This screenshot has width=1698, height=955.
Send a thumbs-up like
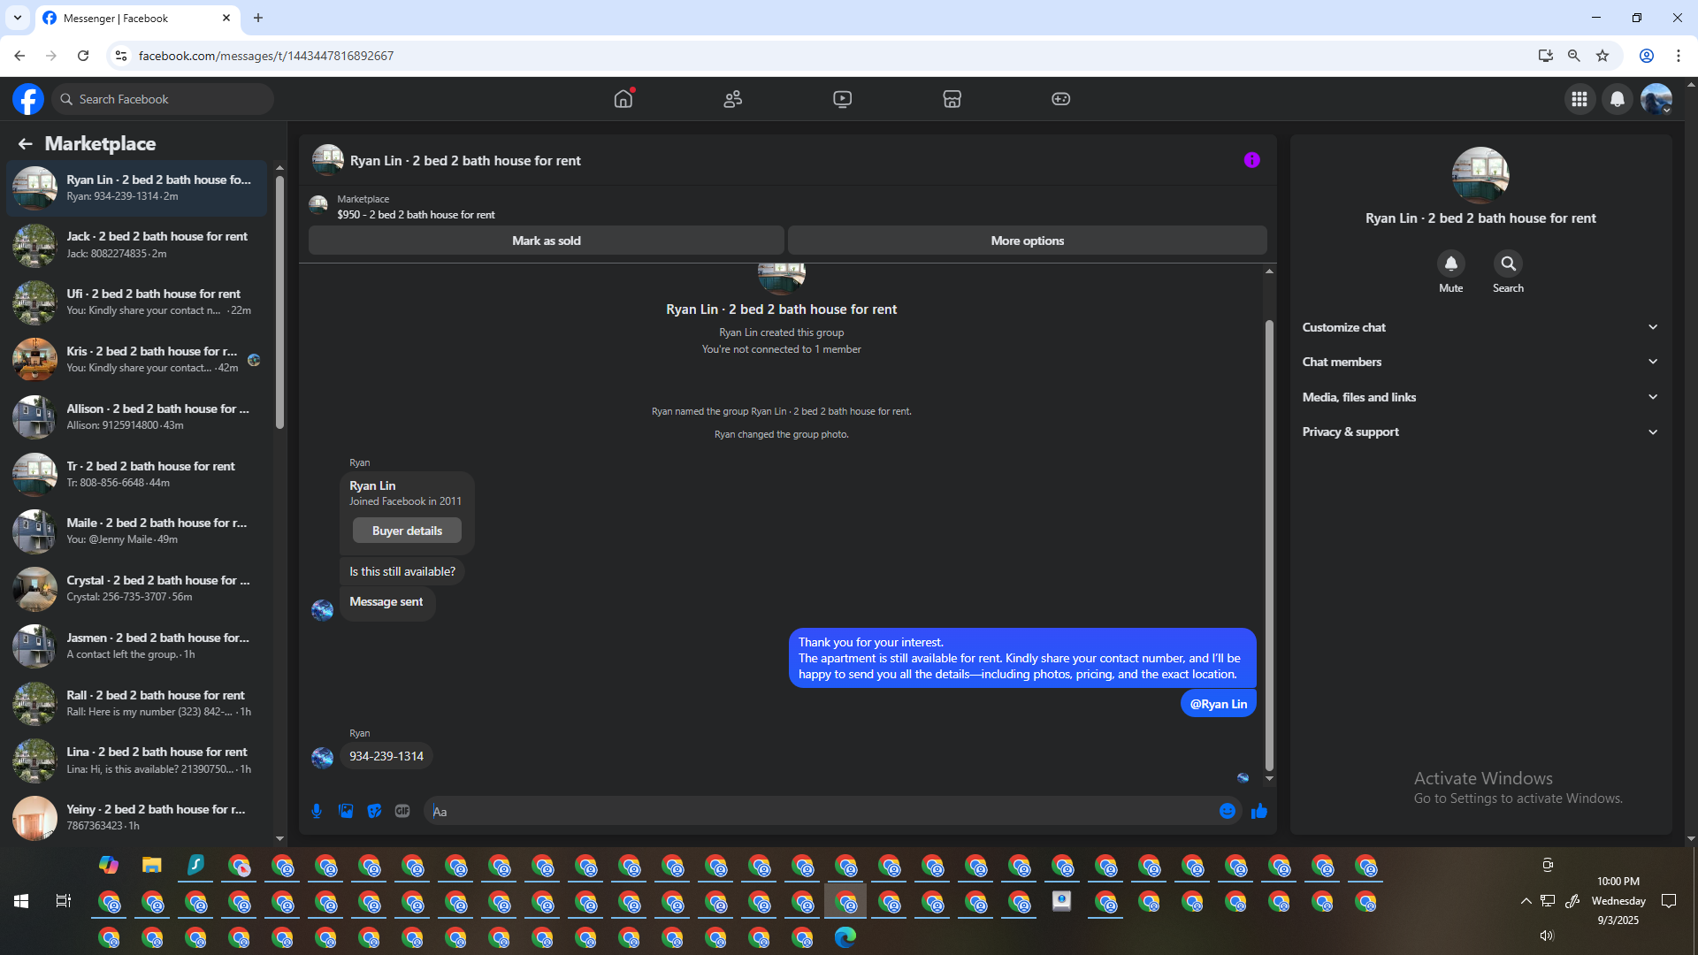(x=1259, y=811)
